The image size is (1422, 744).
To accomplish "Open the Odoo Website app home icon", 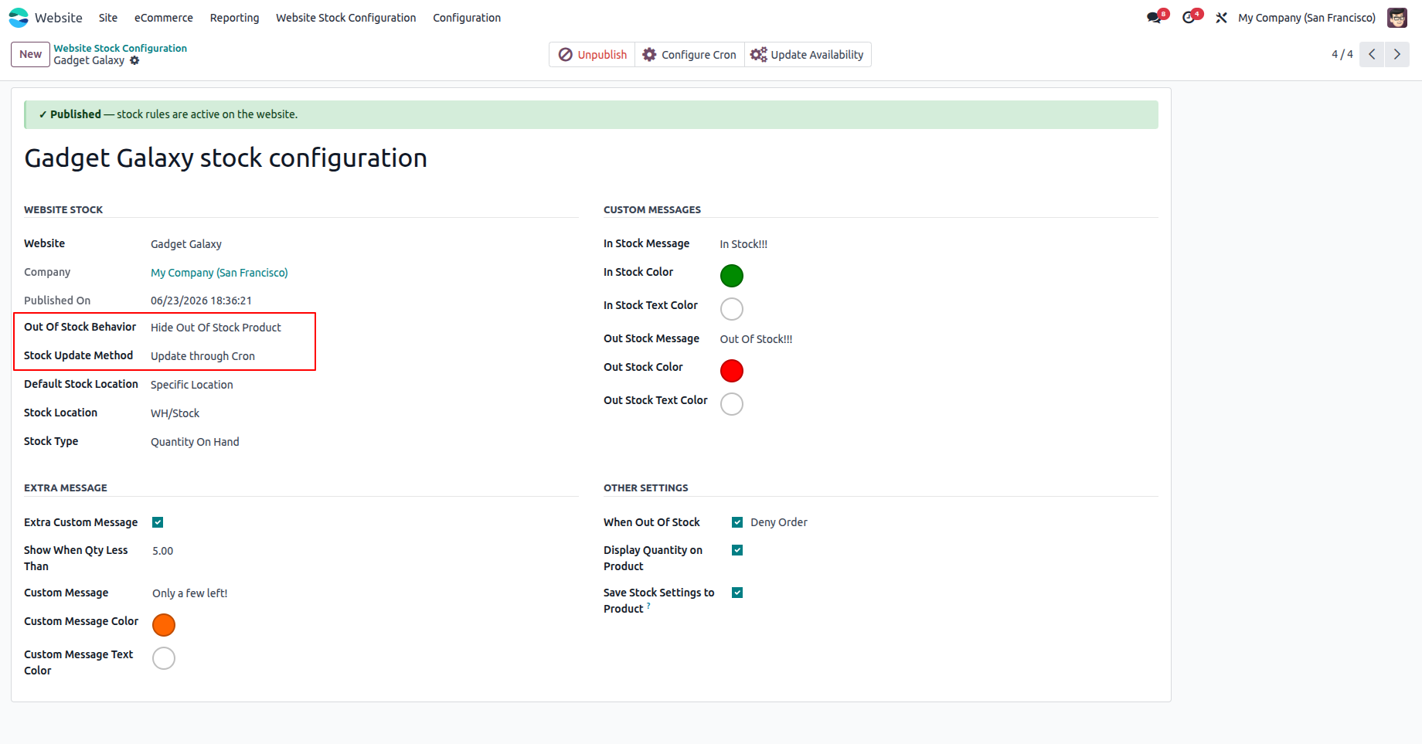I will 19,18.
